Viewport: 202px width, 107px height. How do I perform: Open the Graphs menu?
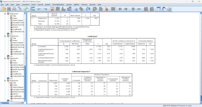tap(69, 5)
